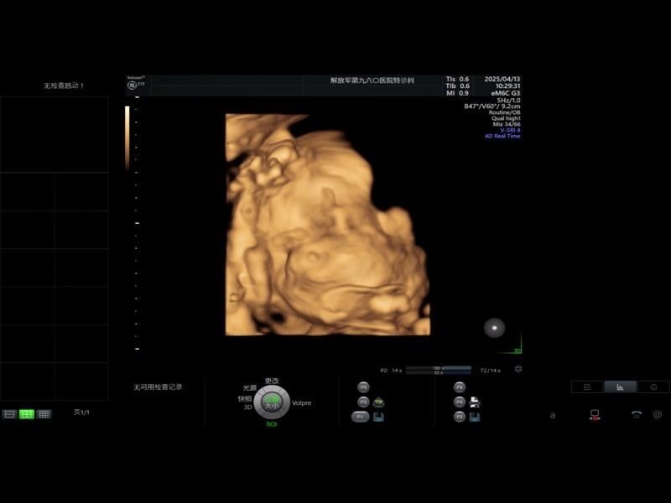Image resolution: width=671 pixels, height=503 pixels.
Task: Click the Routine/OB preset label
Action: [x=505, y=112]
